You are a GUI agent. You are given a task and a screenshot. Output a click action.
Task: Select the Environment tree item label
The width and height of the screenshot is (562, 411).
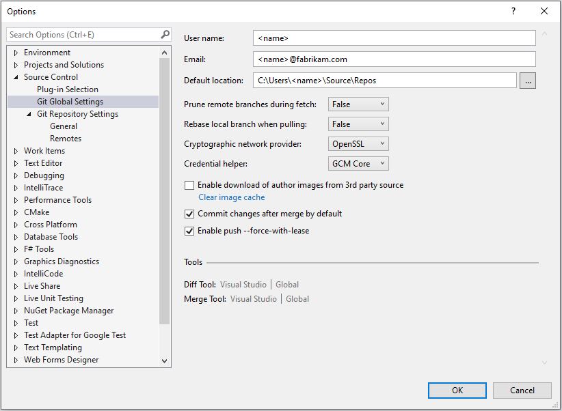pyautogui.click(x=47, y=53)
